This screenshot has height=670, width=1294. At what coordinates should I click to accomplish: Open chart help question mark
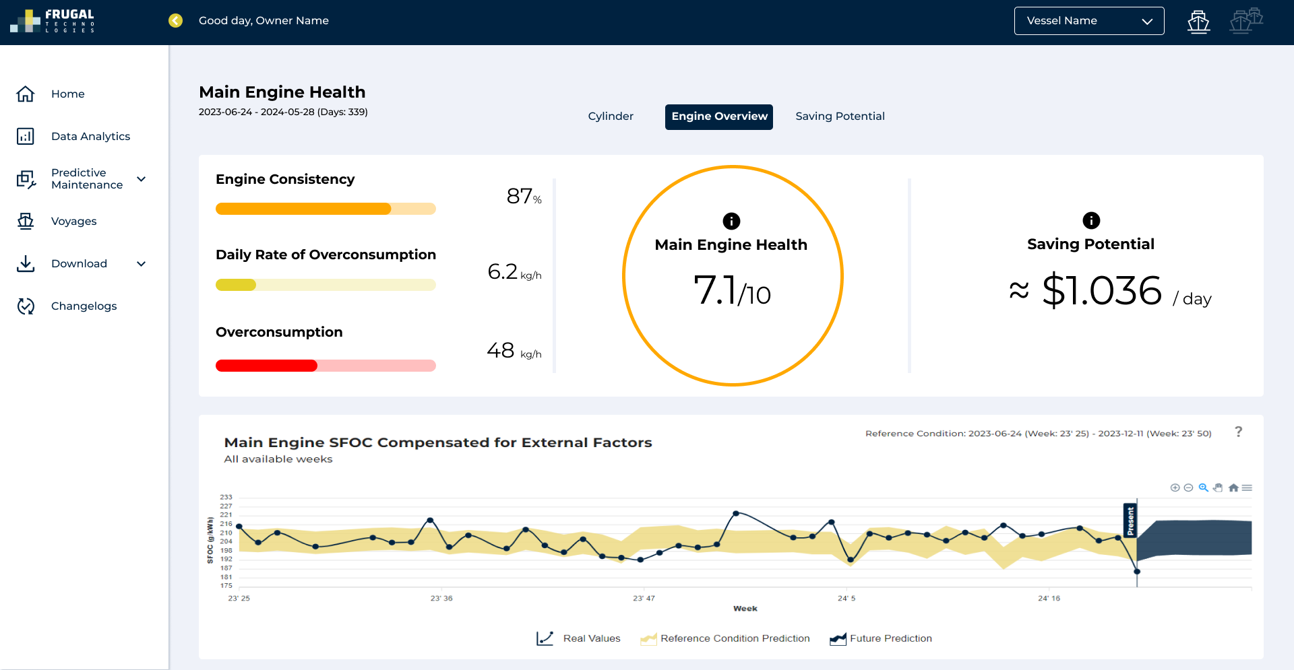(1239, 432)
